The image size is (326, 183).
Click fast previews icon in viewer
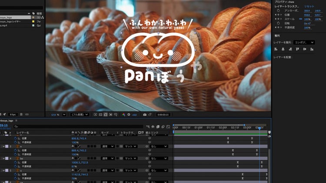(x=96, y=114)
